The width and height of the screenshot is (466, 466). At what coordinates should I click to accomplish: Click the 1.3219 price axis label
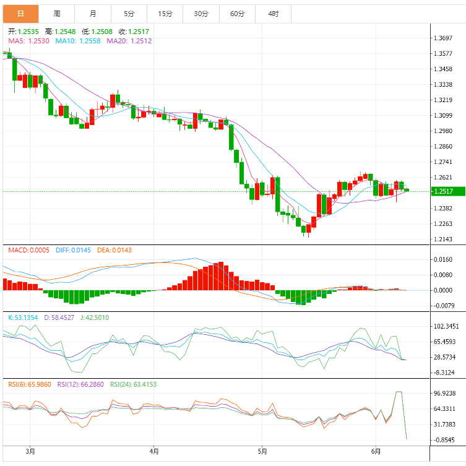(443, 100)
